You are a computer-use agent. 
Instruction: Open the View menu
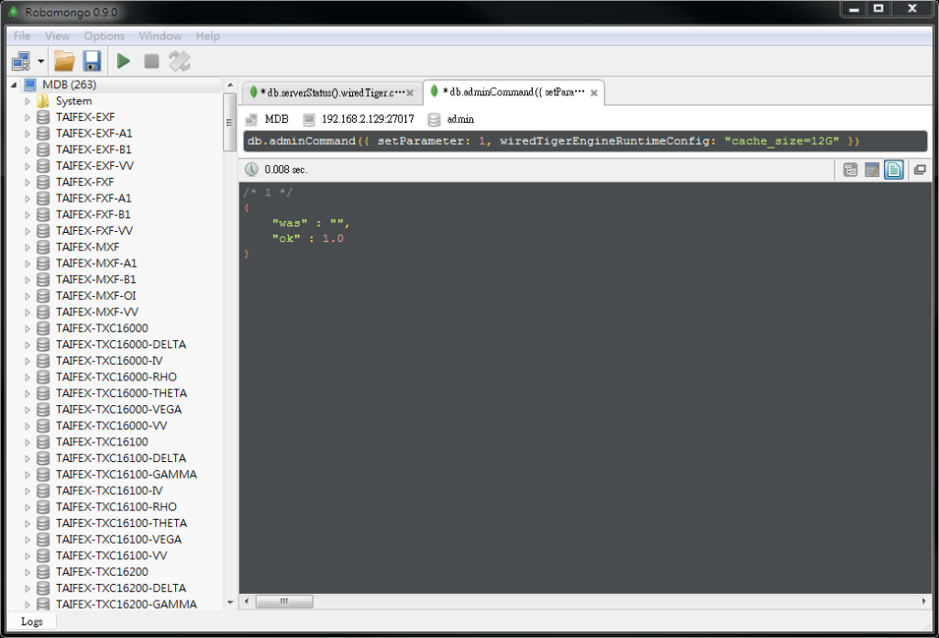(x=57, y=36)
